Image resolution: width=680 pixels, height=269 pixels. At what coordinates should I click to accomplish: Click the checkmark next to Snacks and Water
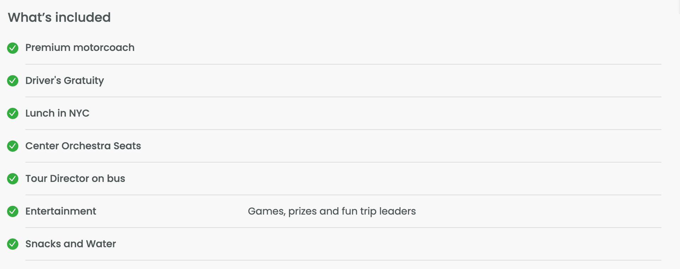[13, 244]
